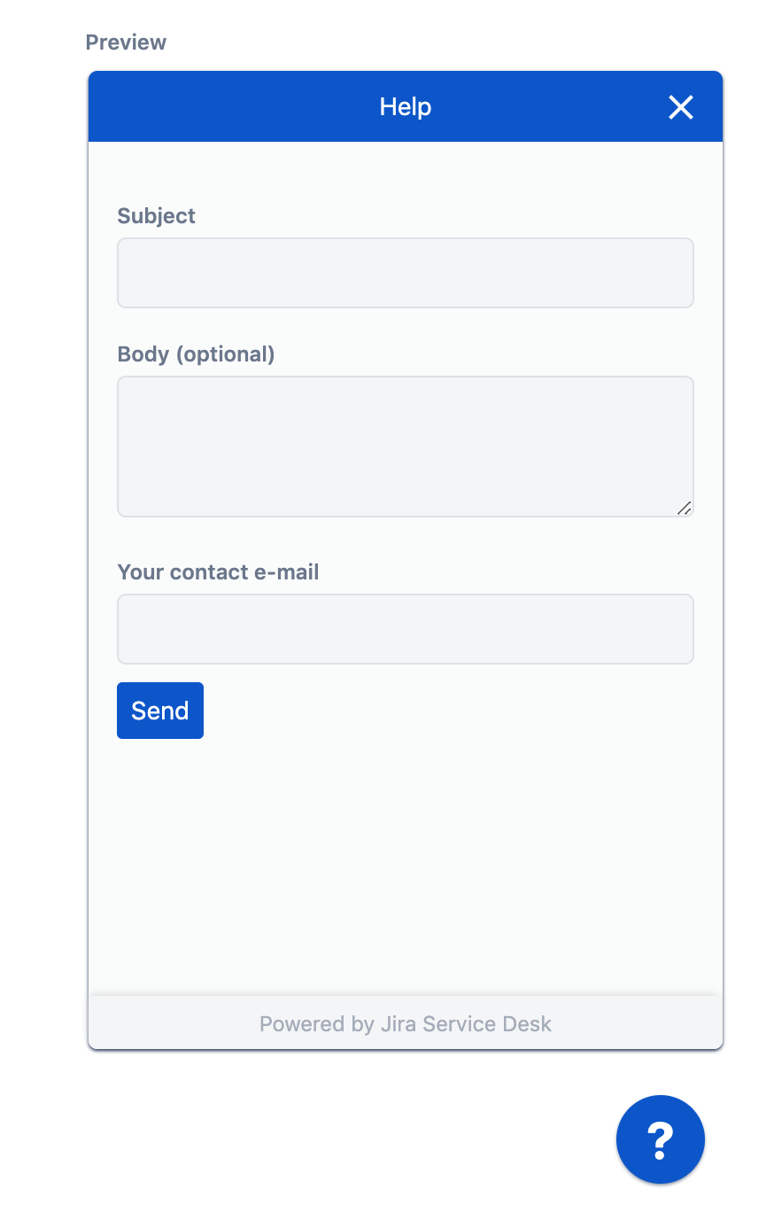Click the Your contact e-mail label
Viewport: 774px width, 1228px height.
pos(218,571)
